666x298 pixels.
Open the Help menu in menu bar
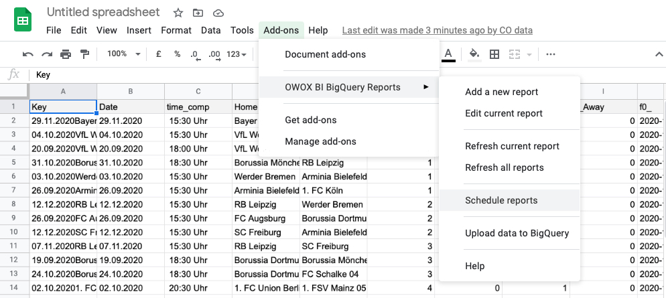[318, 30]
